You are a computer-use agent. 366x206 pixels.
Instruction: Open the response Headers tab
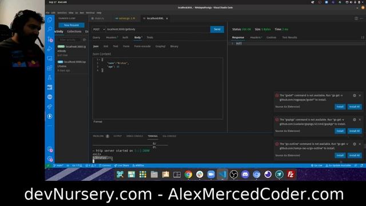click(256, 37)
